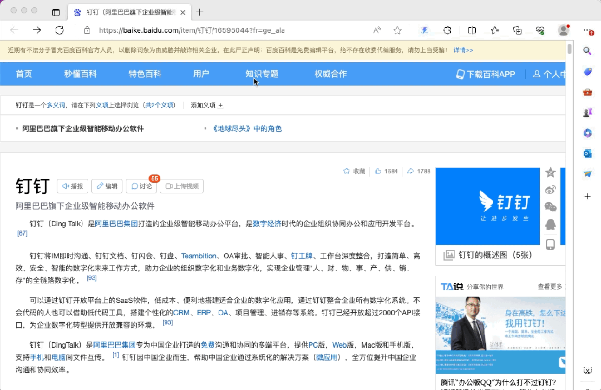This screenshot has width=601, height=390.
Task: Open favorites list icon in toolbar
Action: 495,30
